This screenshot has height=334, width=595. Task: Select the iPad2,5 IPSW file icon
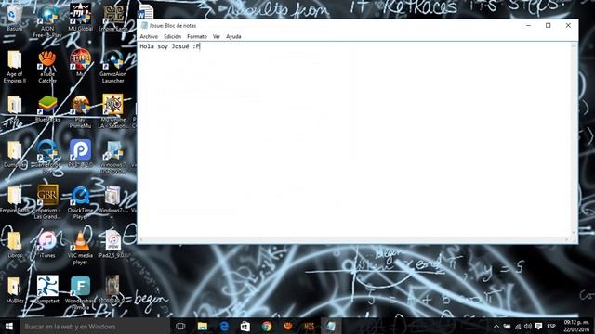[113, 244]
